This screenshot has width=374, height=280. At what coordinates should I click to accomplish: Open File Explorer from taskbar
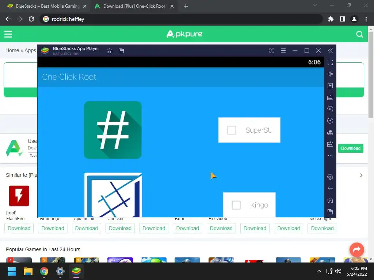pyautogui.click(x=28, y=271)
